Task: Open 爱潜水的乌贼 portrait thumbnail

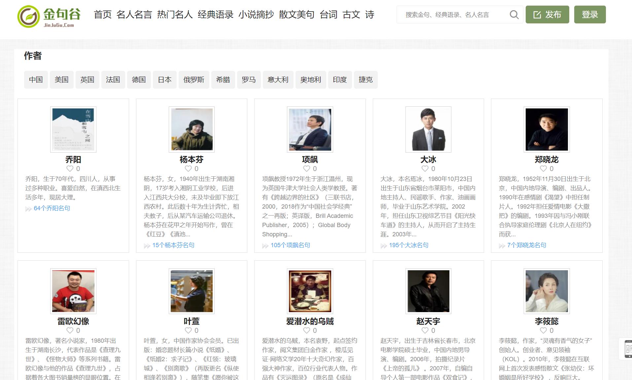Action: (310, 291)
